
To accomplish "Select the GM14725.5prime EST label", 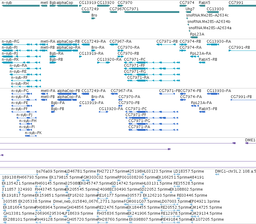I will pyautogui.click(x=206, y=207).
